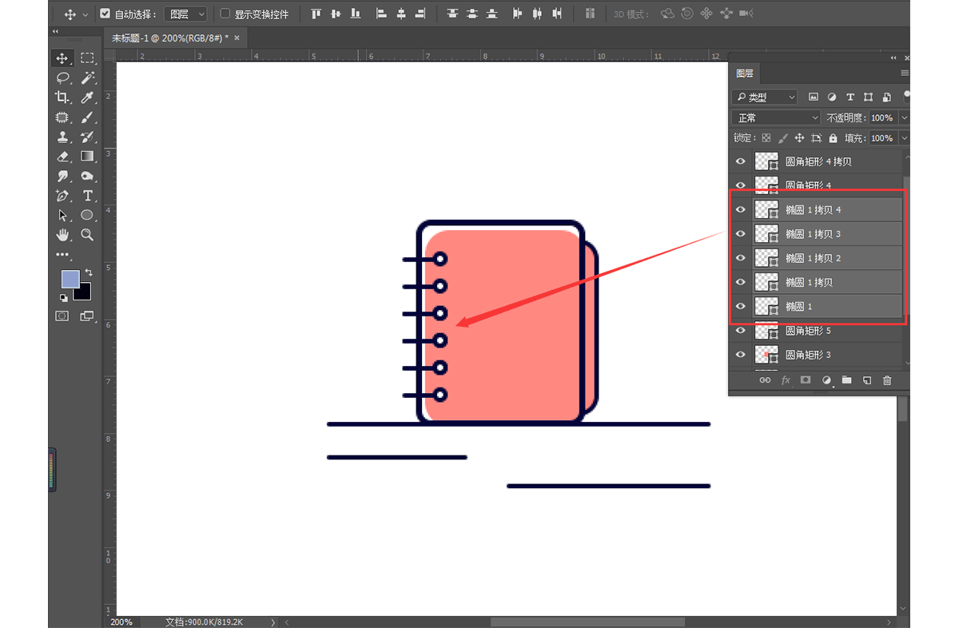Choose the Zoom tool
Viewport: 959px width, 628px height.
click(x=87, y=235)
